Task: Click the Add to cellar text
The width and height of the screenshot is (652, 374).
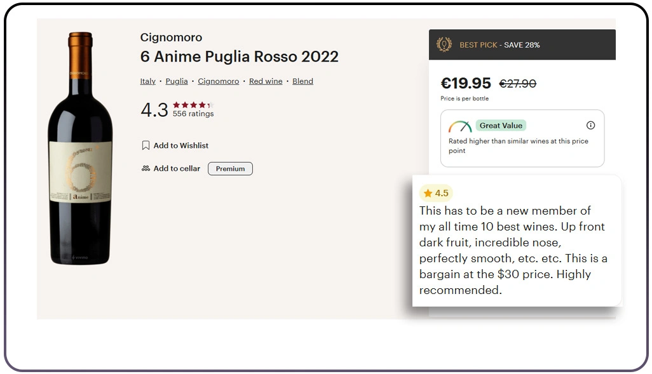Action: (177, 168)
